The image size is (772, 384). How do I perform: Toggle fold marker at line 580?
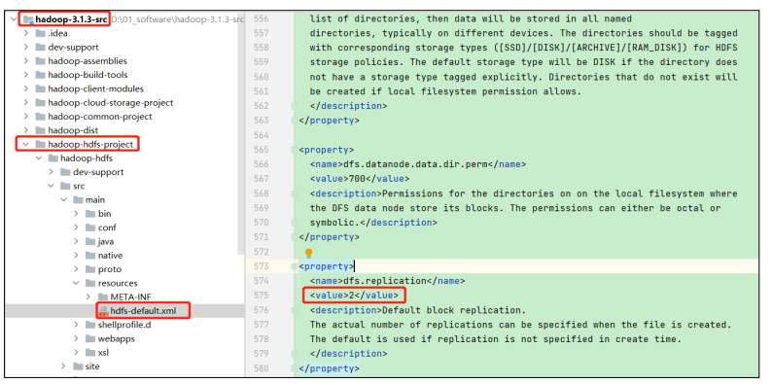tap(295, 368)
